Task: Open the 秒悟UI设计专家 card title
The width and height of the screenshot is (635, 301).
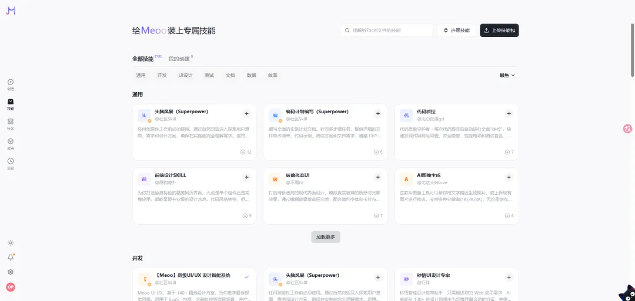Action: click(433, 275)
